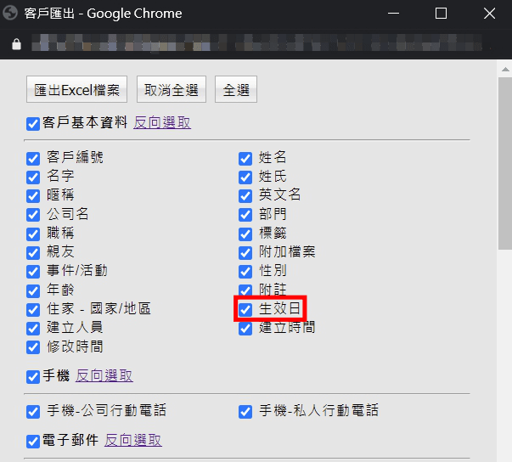The height and width of the screenshot is (462, 512).
Task: Click 匯出Excel檔案 button
Action: 77,89
